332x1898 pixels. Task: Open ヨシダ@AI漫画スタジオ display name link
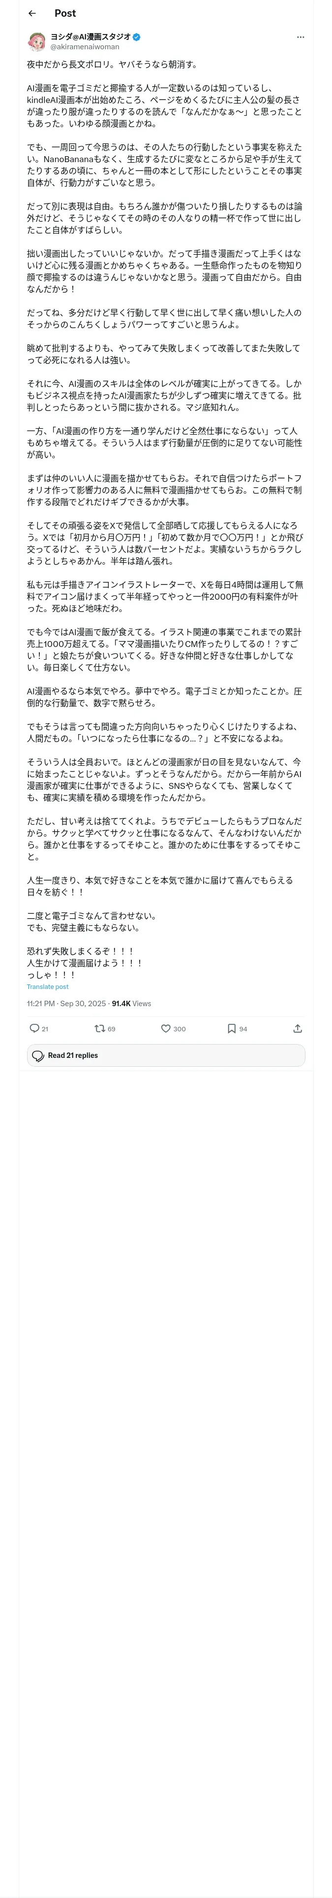click(91, 37)
